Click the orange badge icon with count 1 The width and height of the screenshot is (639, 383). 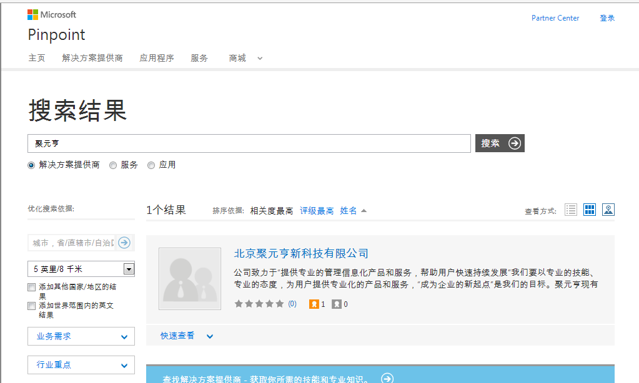(x=314, y=304)
